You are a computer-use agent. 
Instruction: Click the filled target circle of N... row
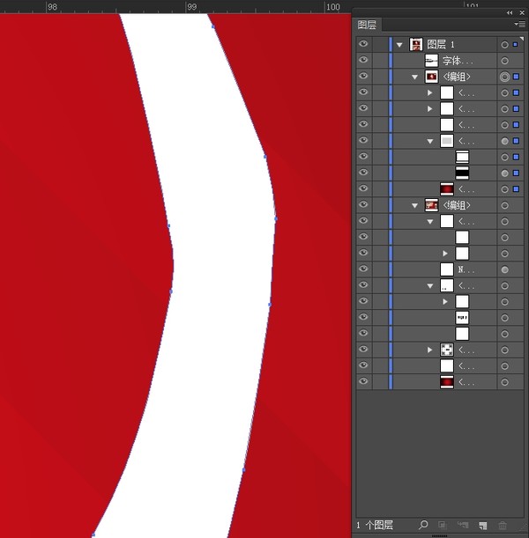pos(504,269)
